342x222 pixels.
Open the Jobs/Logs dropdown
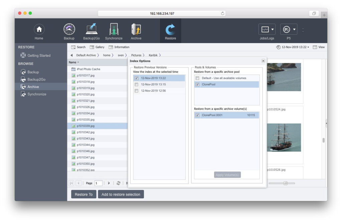(x=267, y=30)
